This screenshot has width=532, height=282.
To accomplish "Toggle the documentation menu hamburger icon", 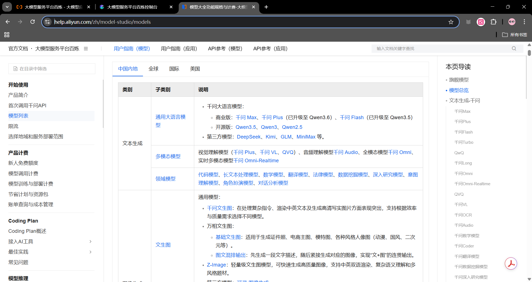I will click(x=86, y=49).
